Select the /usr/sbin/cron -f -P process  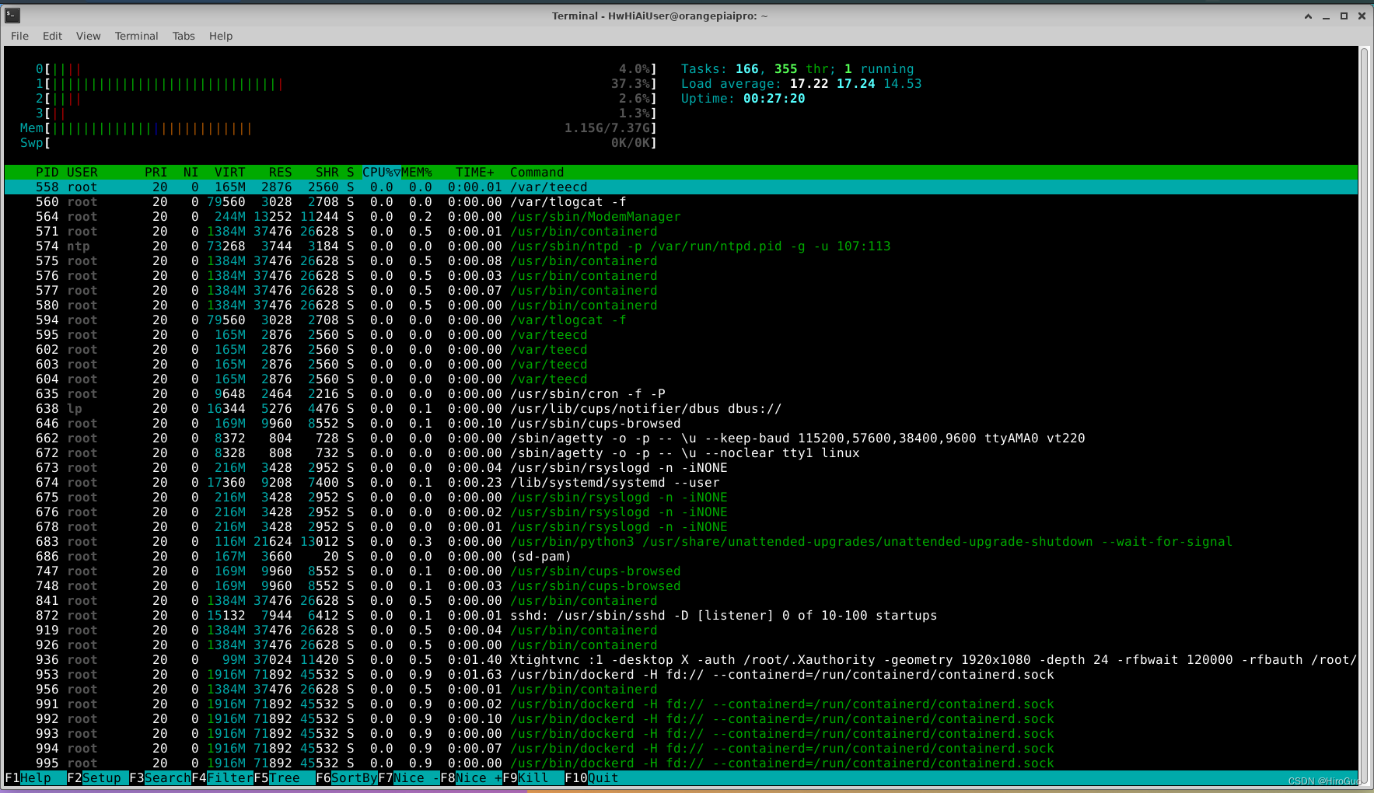[680, 394]
